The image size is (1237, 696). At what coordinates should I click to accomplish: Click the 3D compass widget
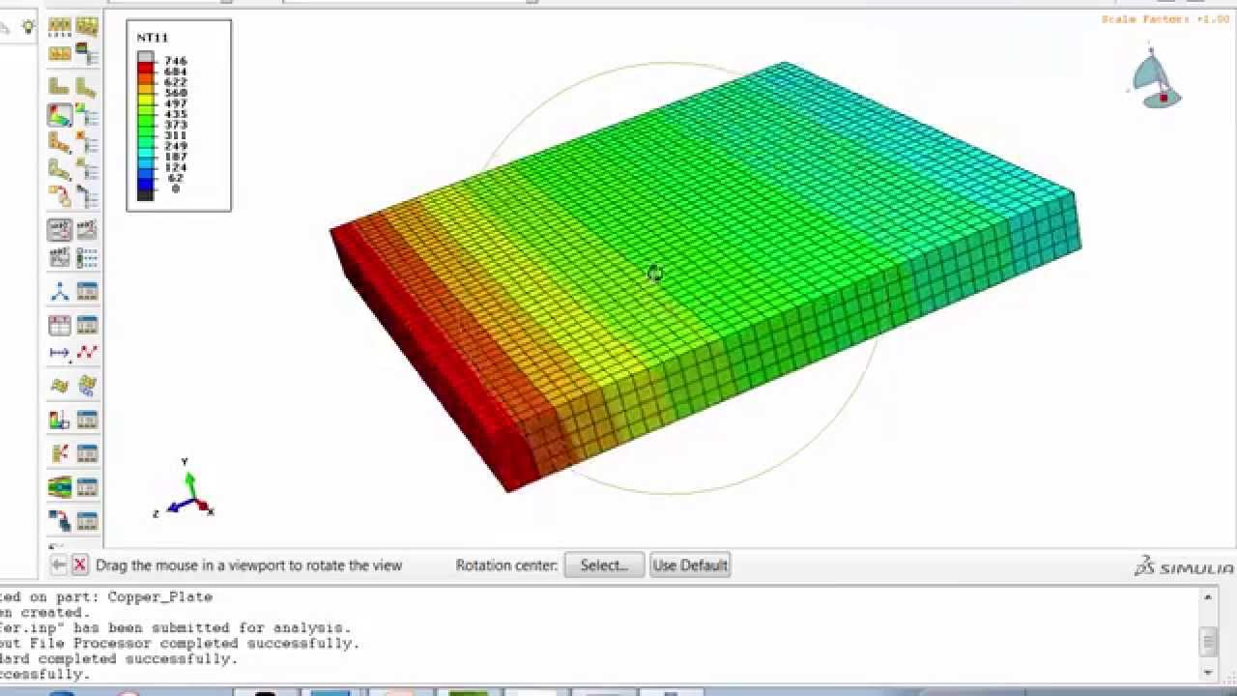click(1155, 79)
